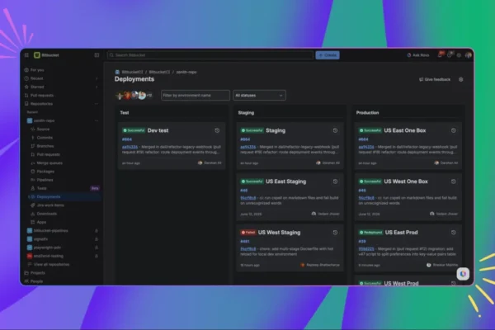495x330 pixels.
Task: Click the Bitbucket logo
Action: coord(46,55)
